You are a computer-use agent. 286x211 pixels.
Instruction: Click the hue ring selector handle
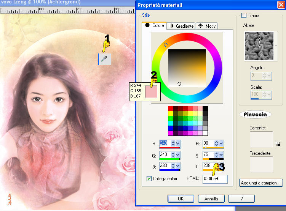(165, 45)
